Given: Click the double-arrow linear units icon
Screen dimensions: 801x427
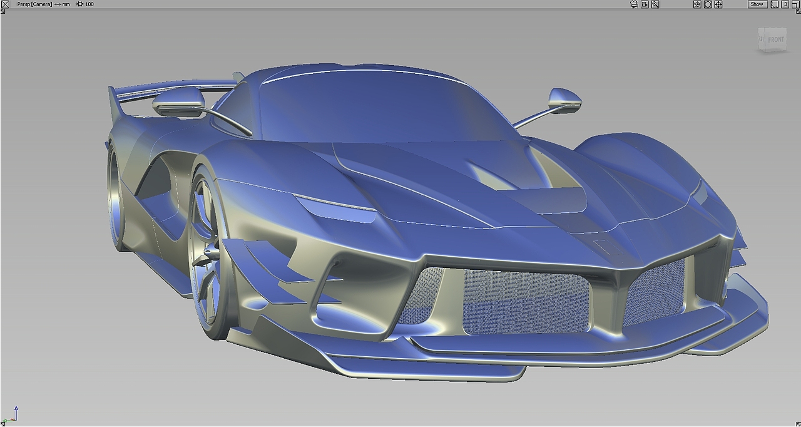Looking at the screenshot, I should click(56, 4).
